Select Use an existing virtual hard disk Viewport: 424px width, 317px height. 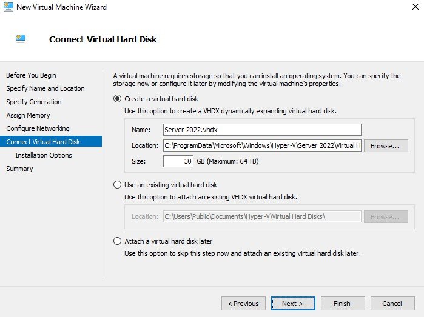[x=117, y=185]
